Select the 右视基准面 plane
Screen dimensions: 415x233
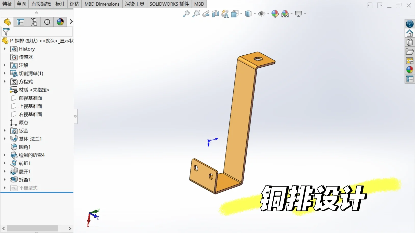click(x=27, y=114)
